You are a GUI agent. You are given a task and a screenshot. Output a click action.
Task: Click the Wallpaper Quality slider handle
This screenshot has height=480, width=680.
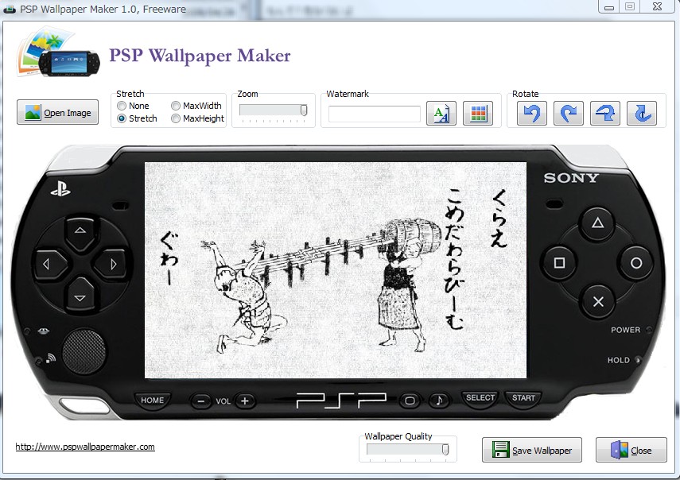pos(445,450)
